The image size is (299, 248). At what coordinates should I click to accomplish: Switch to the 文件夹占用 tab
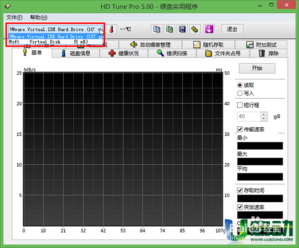point(223,53)
